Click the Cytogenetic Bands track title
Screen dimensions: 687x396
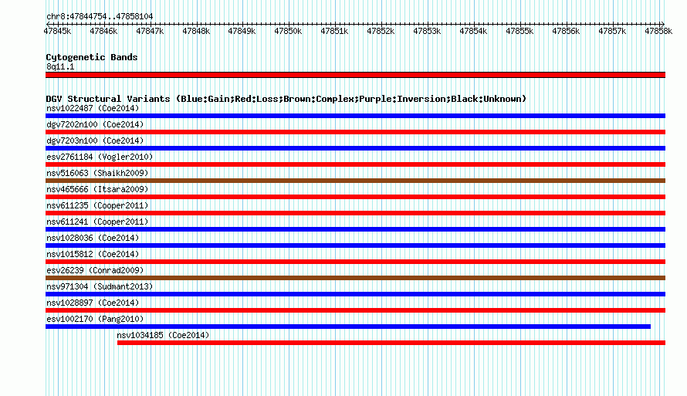pyautogui.click(x=92, y=57)
